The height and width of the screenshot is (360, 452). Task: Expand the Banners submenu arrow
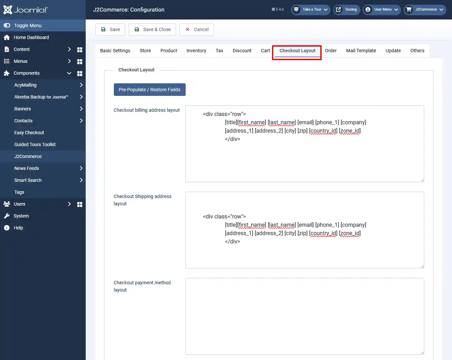pyautogui.click(x=81, y=109)
